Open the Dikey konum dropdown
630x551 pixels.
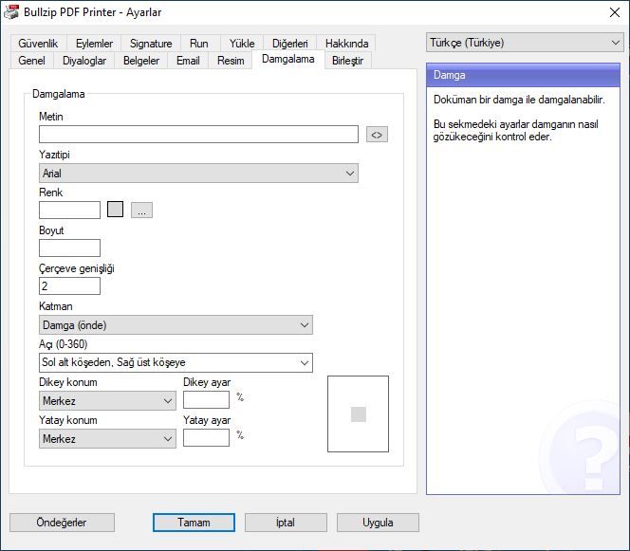107,401
